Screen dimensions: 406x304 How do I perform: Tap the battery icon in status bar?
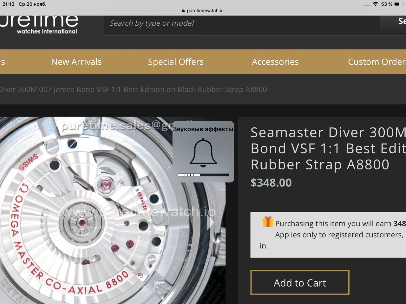click(x=398, y=4)
